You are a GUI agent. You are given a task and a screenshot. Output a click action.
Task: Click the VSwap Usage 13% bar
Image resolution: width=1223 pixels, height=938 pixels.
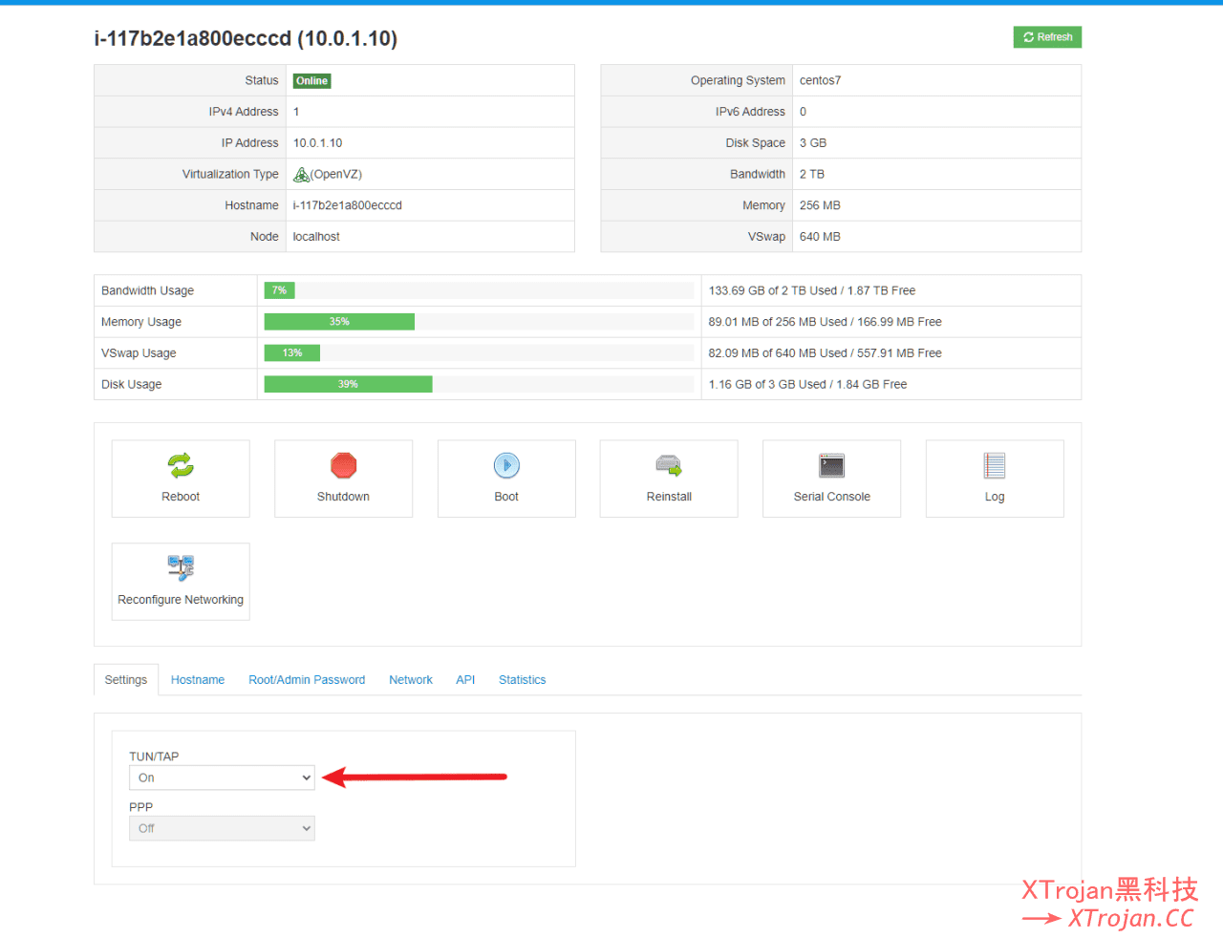pos(292,353)
